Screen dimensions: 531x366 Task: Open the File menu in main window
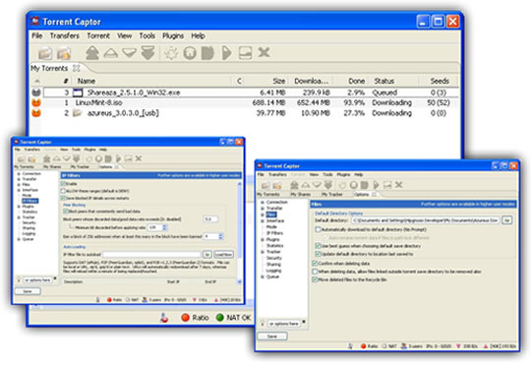pyautogui.click(x=37, y=36)
